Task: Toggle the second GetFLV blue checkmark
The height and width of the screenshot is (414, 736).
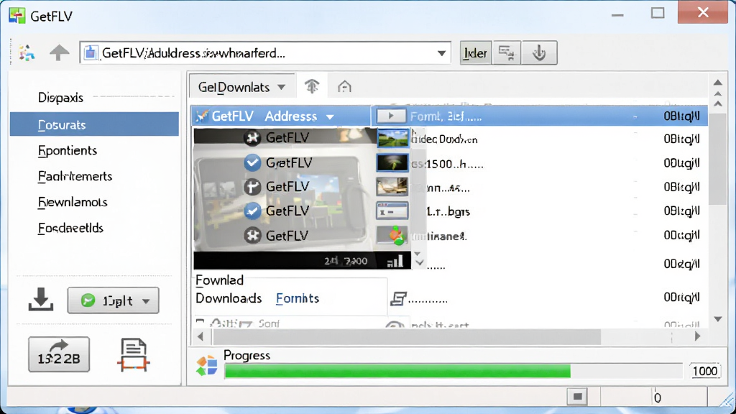Action: [252, 162]
